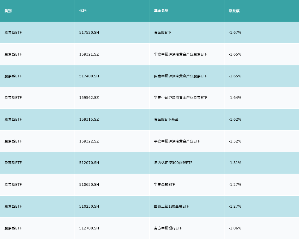The width and height of the screenshot is (299, 239).
Task: Select code 159562.SZ
Action: [x=89, y=98]
